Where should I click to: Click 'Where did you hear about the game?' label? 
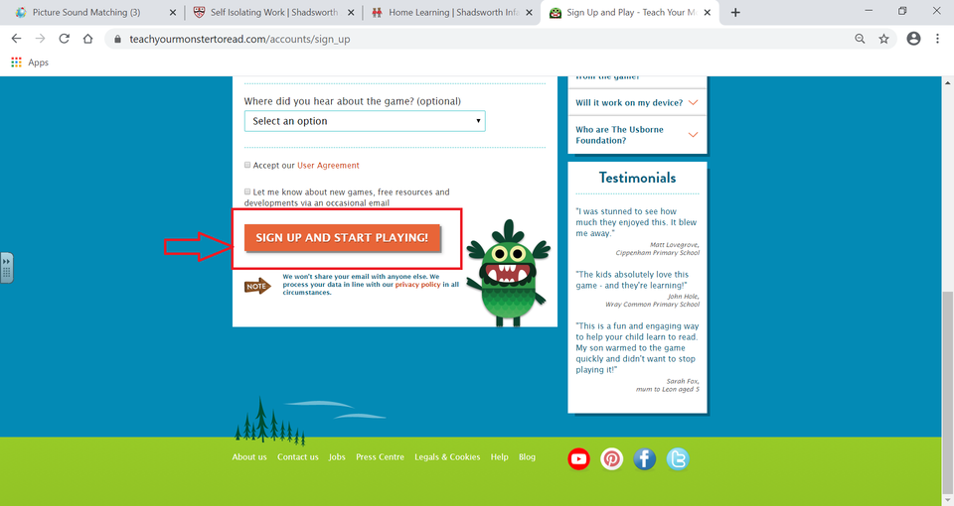tap(352, 101)
